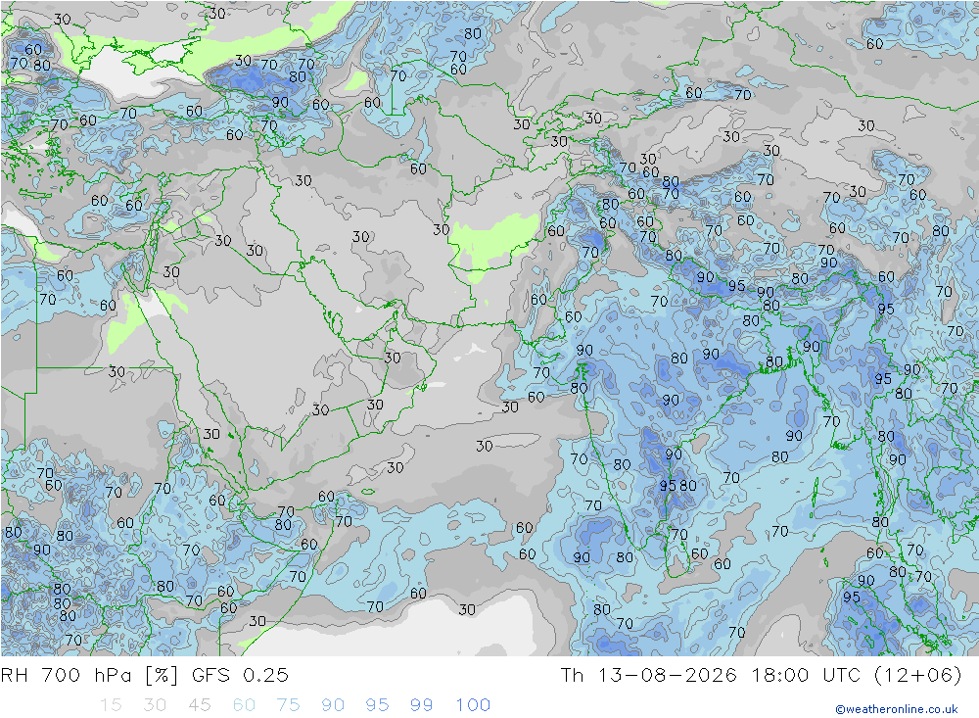This screenshot has width=979, height=718.
Task: Select legend value 99
Action: (x=421, y=705)
